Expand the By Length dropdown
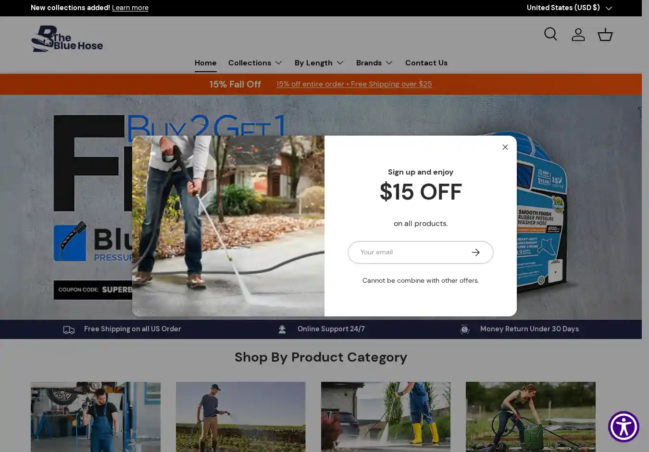 coord(319,63)
